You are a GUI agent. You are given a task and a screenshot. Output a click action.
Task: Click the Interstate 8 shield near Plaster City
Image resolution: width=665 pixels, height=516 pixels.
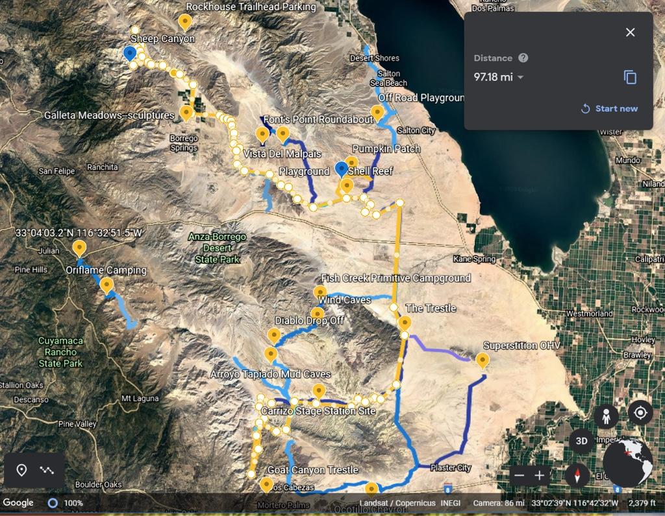(x=448, y=487)
